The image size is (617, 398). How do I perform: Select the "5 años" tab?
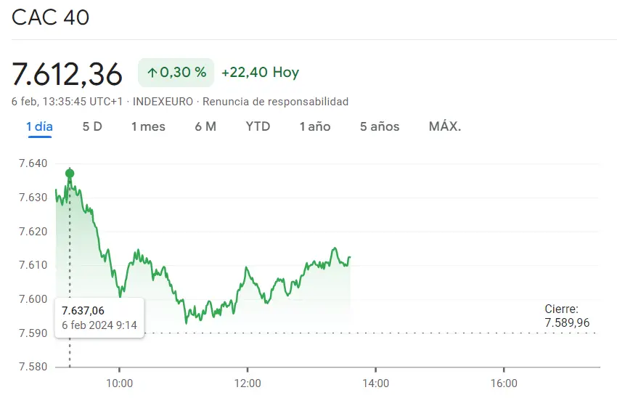pos(380,126)
